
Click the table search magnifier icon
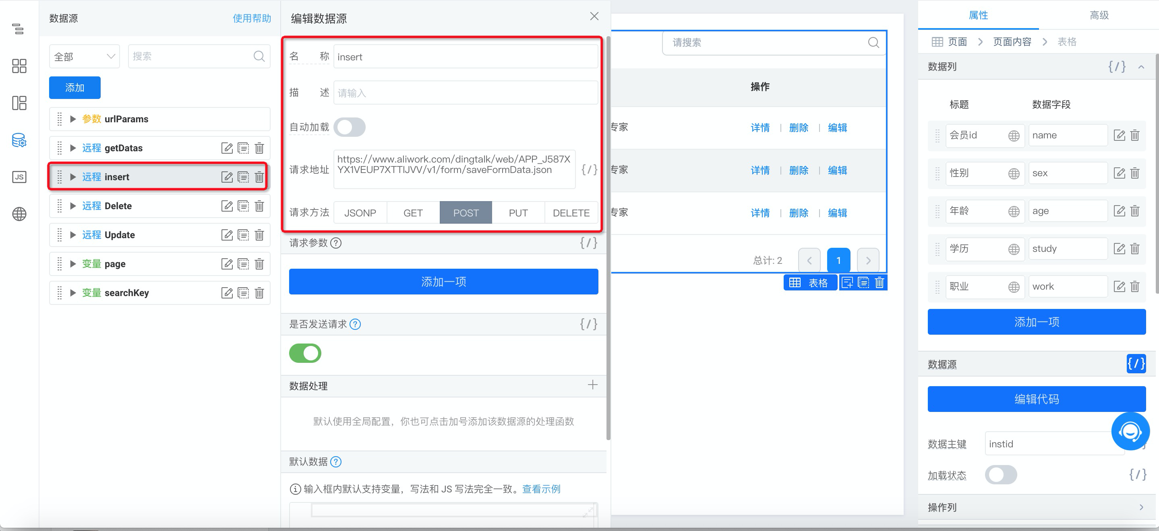873,42
